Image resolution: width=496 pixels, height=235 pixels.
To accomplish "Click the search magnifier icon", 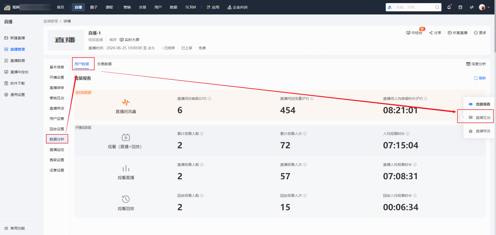I will (437, 7).
